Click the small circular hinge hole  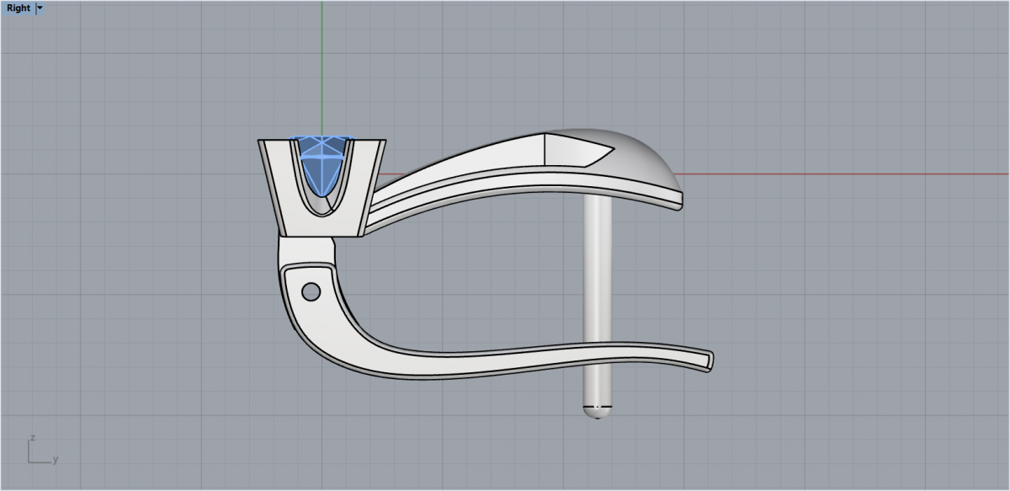[x=311, y=291]
